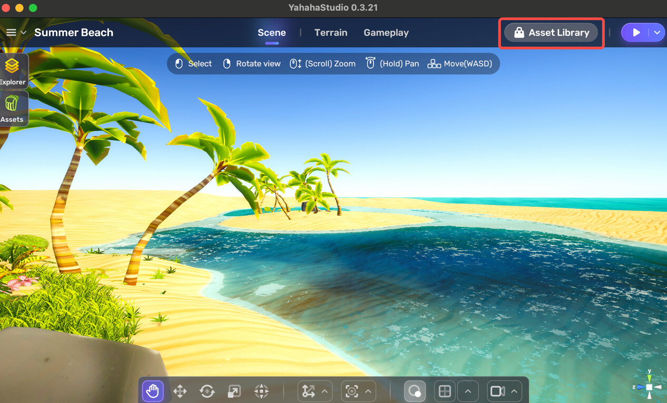The width and height of the screenshot is (667, 403).
Task: Select the Hand tool in bottom toolbar
Action: [x=153, y=391]
